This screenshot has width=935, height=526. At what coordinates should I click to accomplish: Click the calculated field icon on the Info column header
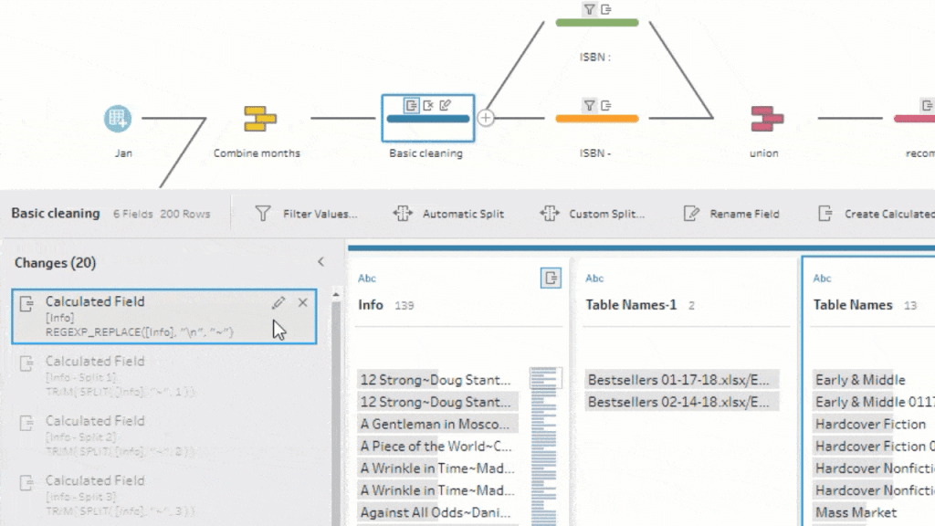(x=552, y=279)
